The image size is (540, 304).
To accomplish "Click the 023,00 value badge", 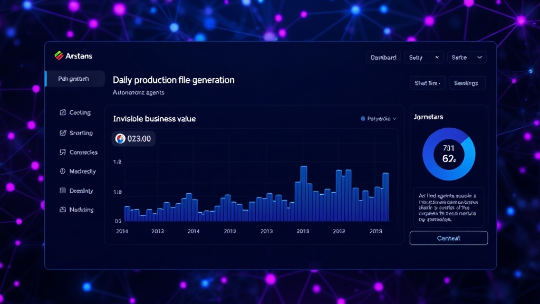I will coord(133,139).
